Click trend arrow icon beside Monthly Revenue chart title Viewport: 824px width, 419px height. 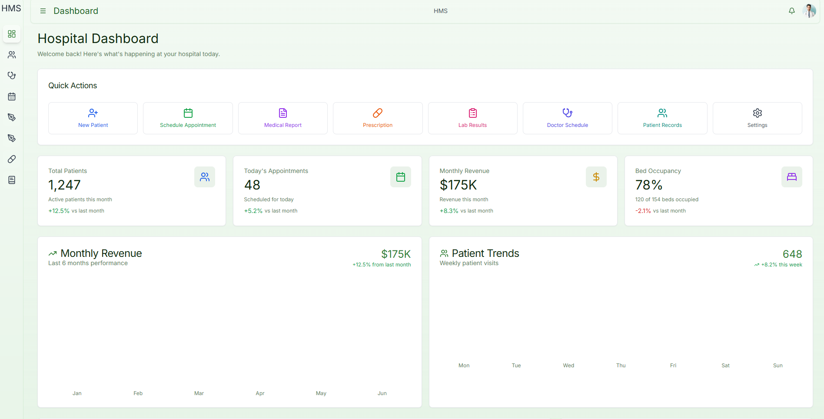point(53,253)
